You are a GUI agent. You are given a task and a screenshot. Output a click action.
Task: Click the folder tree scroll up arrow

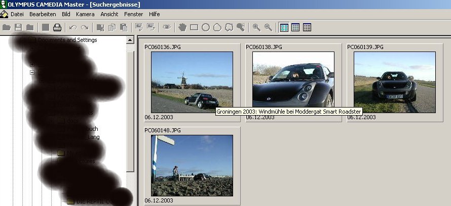coord(130,40)
